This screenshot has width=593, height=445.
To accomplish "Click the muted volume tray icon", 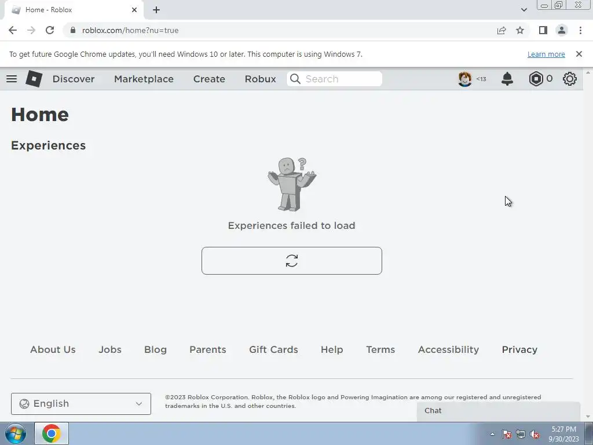I will pyautogui.click(x=535, y=434).
